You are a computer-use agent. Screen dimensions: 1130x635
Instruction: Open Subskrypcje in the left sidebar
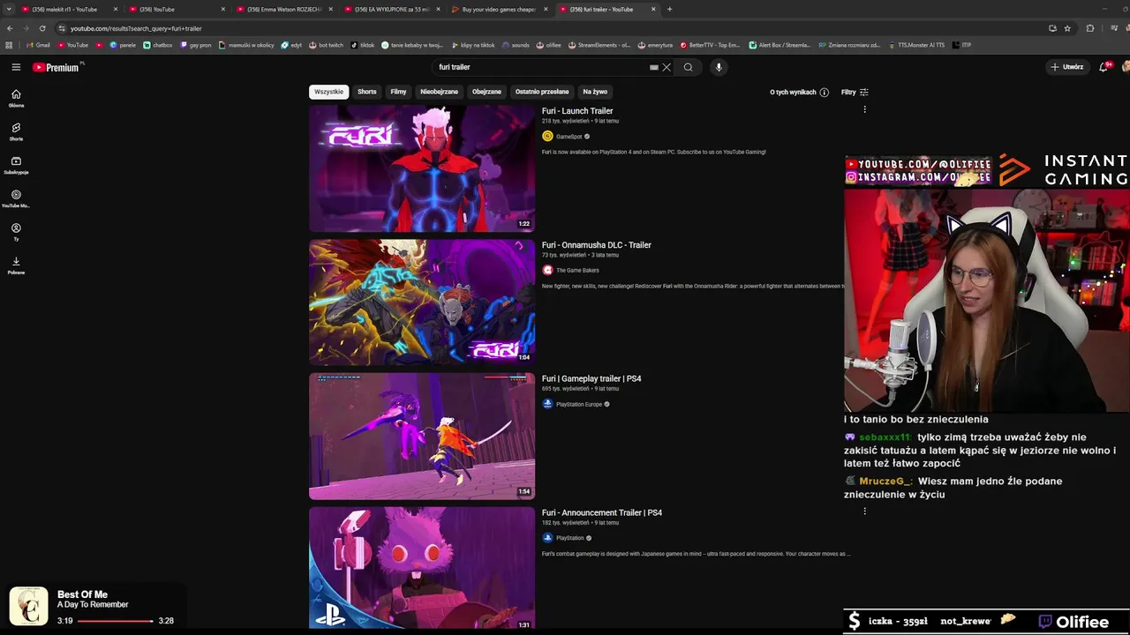[x=16, y=165]
